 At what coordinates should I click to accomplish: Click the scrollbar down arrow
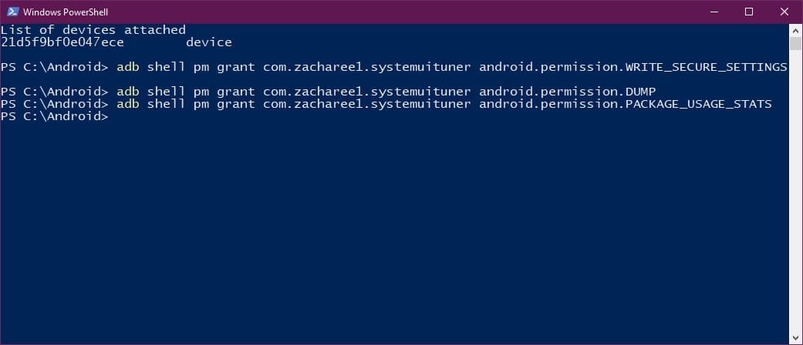pyautogui.click(x=795, y=337)
